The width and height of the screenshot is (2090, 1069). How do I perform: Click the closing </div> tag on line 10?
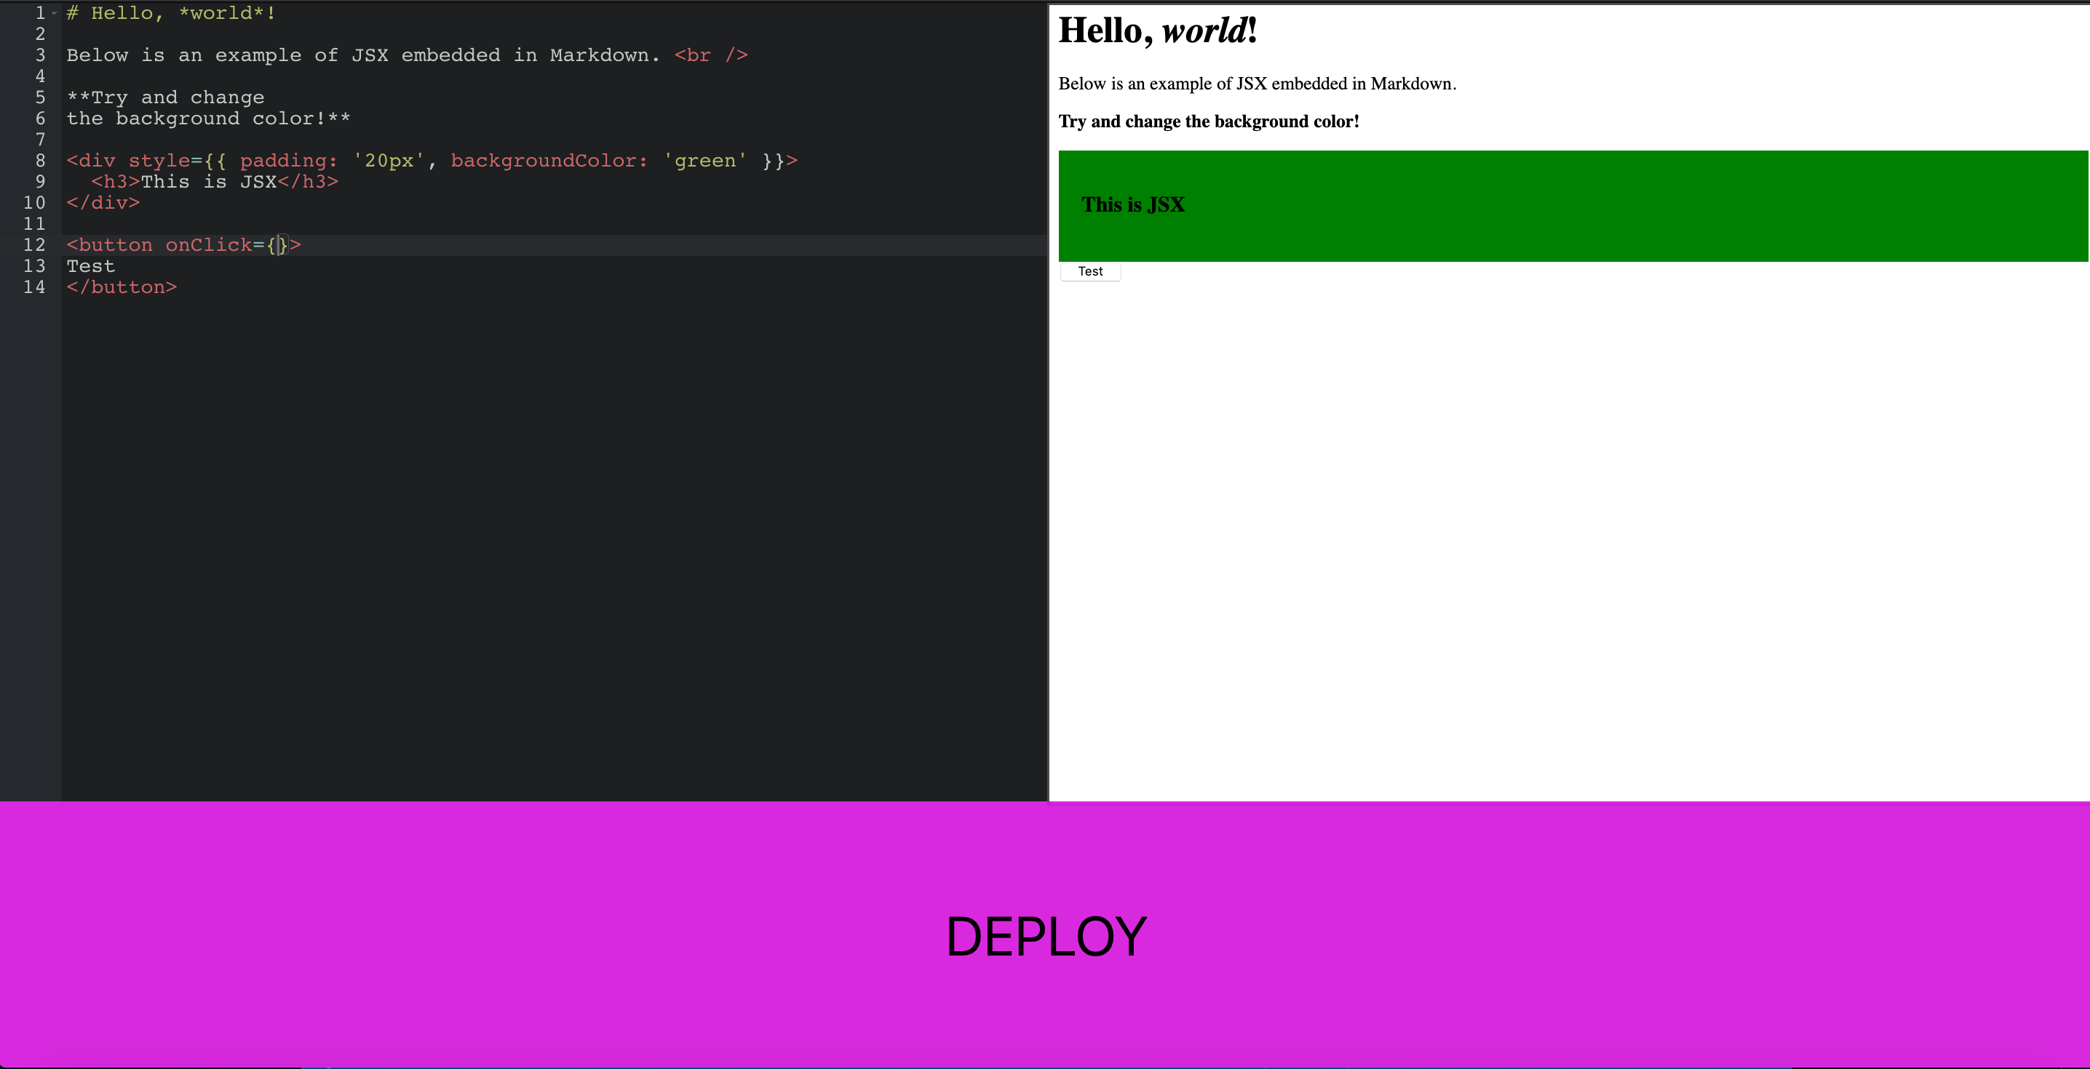pyautogui.click(x=103, y=203)
